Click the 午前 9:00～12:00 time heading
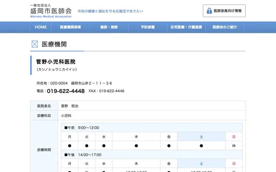The height and width of the screenshot is (172, 276). (82, 128)
